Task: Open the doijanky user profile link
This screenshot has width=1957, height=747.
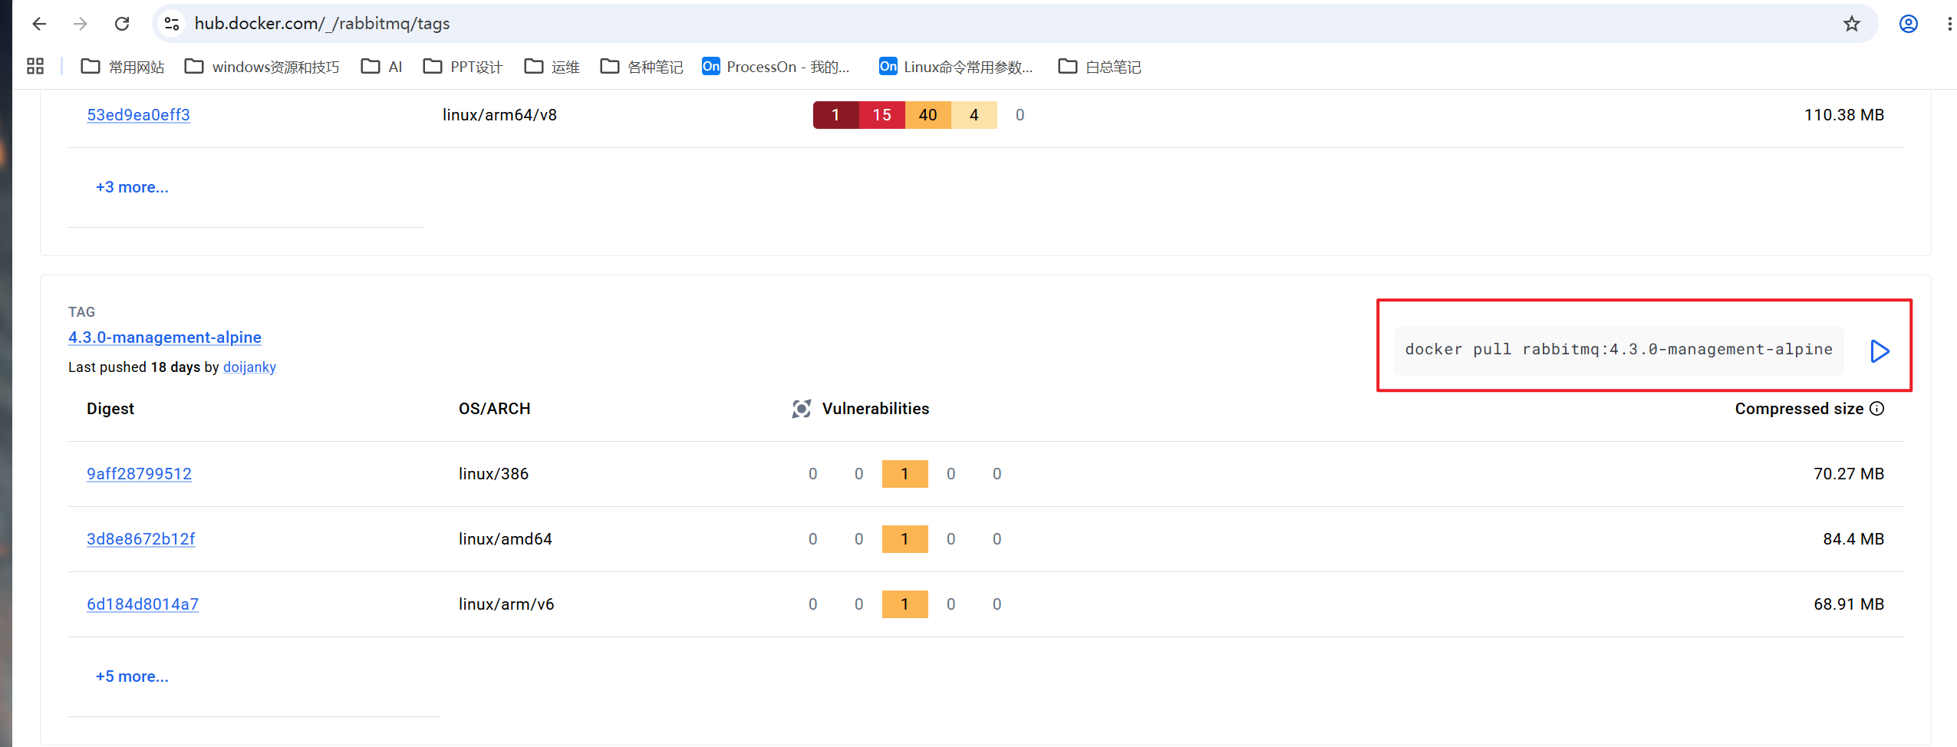Action: pyautogui.click(x=249, y=367)
